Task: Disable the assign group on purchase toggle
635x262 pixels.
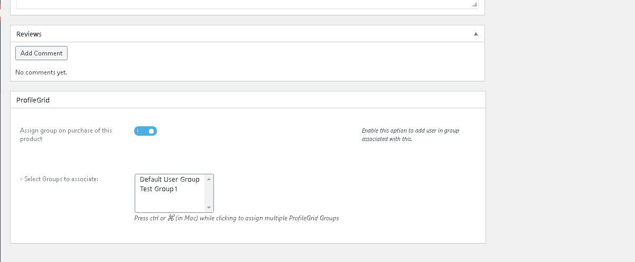Action: [145, 131]
